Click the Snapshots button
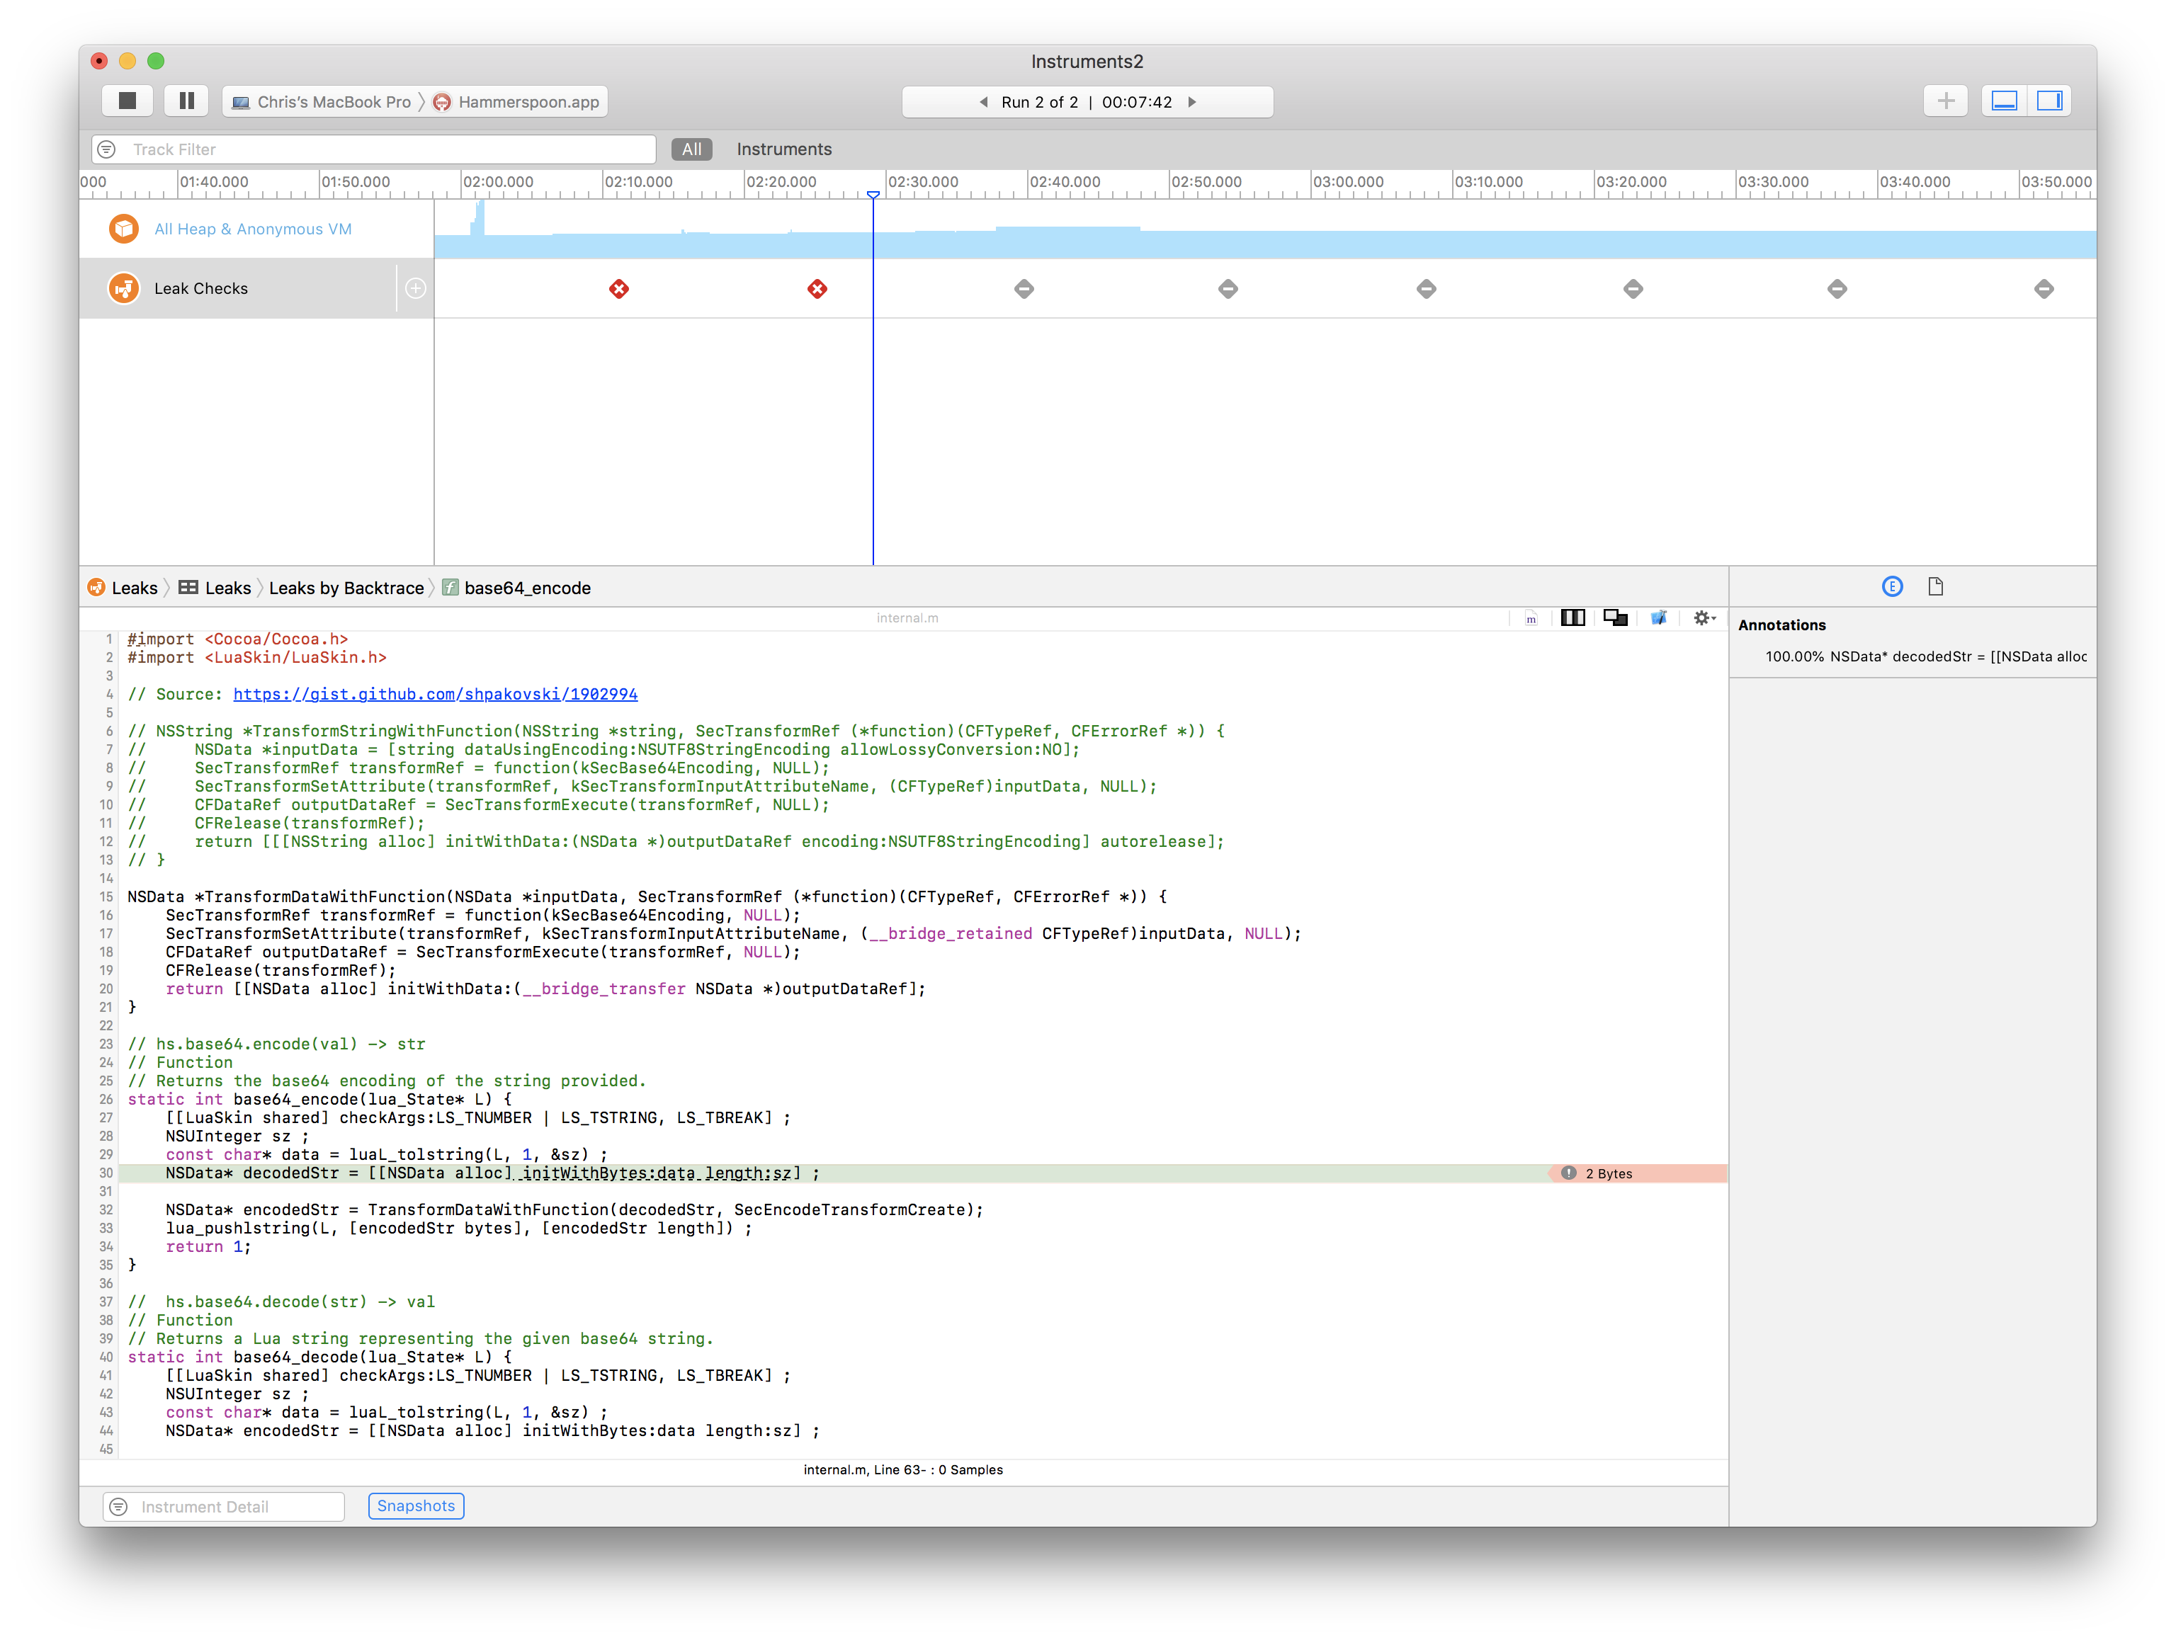 pyautogui.click(x=416, y=1506)
